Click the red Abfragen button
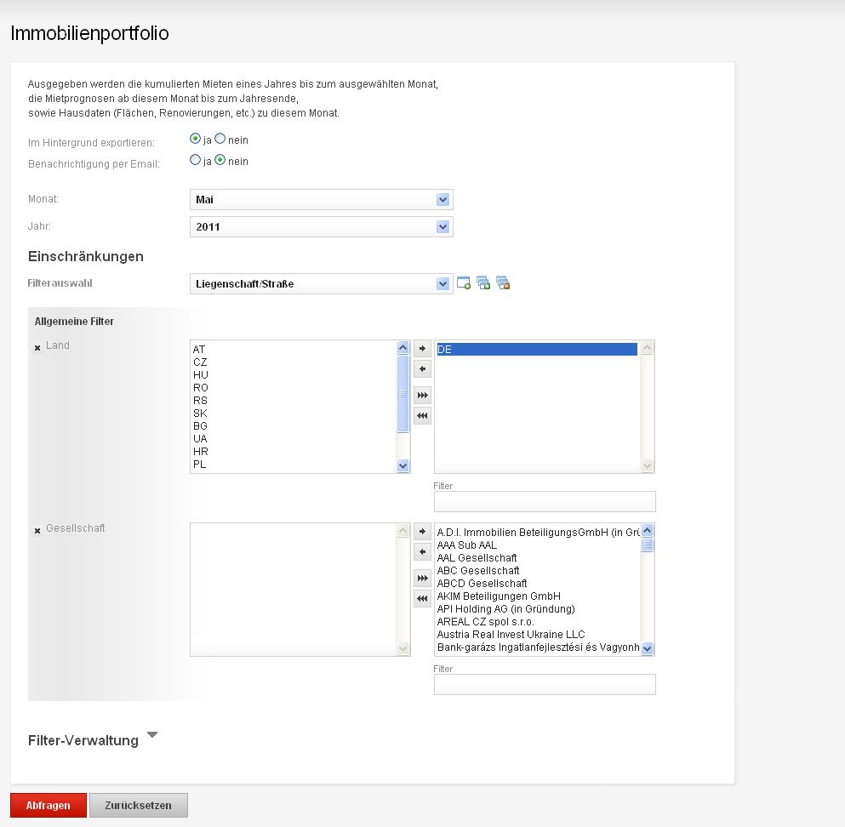Image resolution: width=845 pixels, height=827 pixels. [49, 806]
